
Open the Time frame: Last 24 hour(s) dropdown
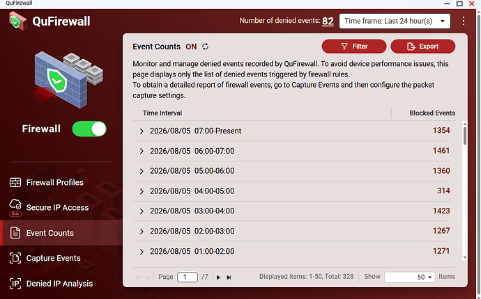[x=395, y=21]
